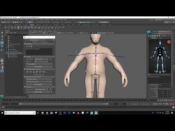Play the animation forward in the playback controls
This screenshot has width=175, height=131.
coord(167,100)
